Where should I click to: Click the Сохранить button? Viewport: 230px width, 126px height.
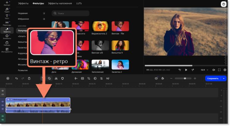point(213,78)
